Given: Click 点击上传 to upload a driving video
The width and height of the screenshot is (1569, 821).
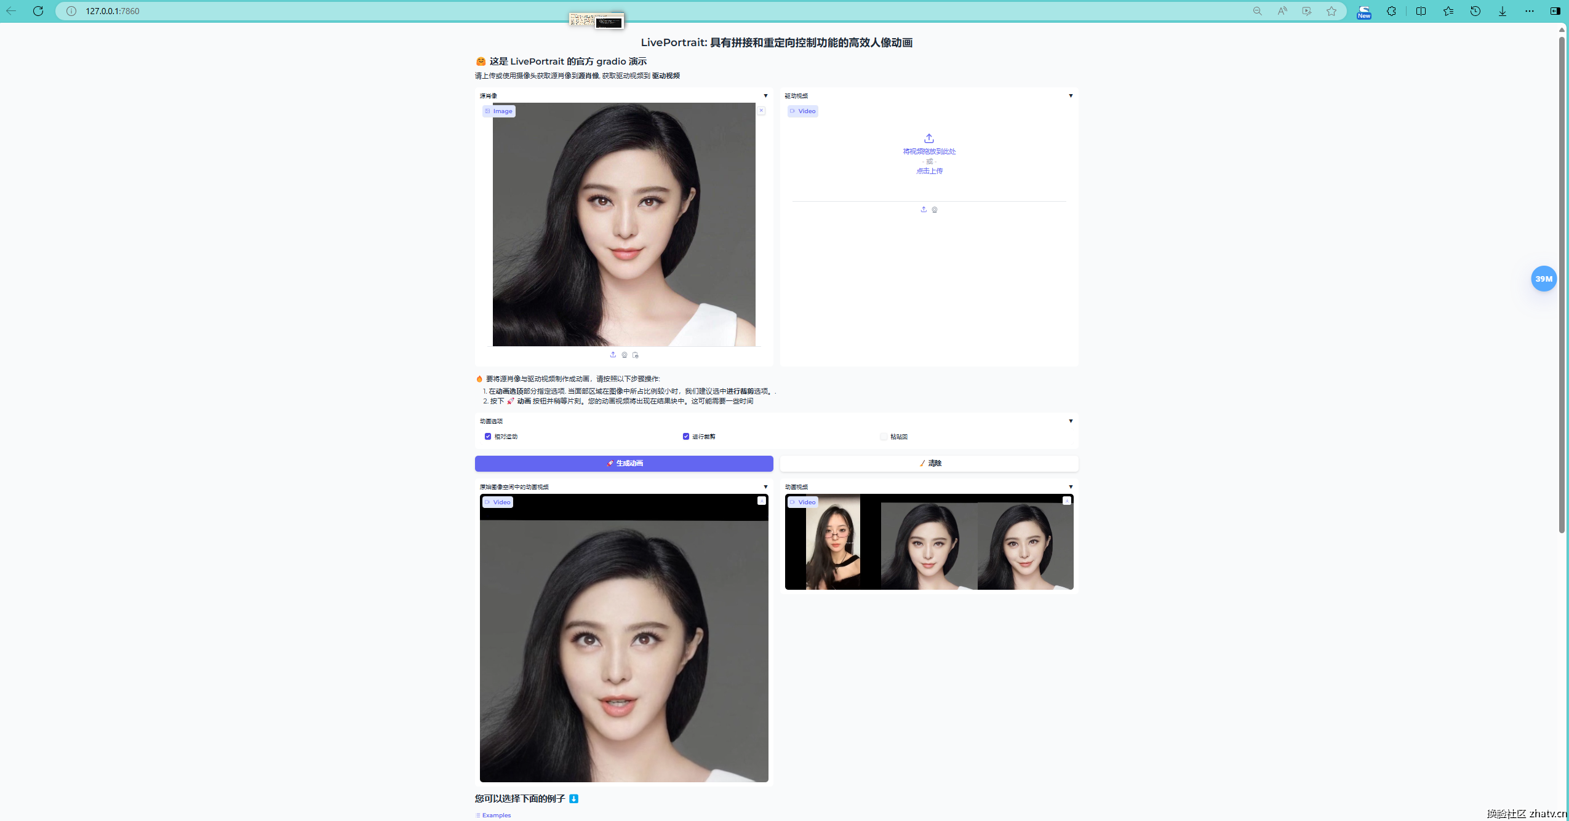Looking at the screenshot, I should (x=929, y=171).
